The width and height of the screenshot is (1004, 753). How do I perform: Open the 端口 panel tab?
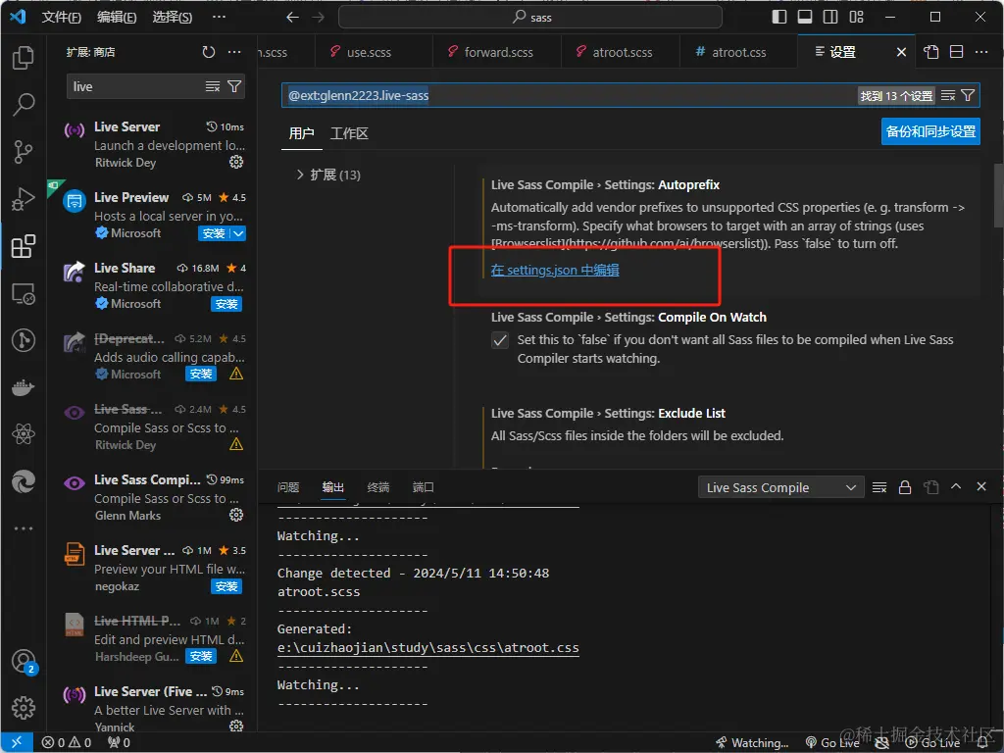[423, 487]
